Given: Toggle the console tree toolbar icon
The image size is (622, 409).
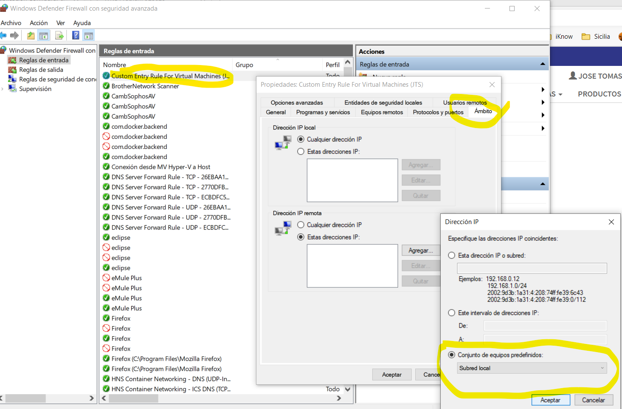Looking at the screenshot, I should click(43, 36).
